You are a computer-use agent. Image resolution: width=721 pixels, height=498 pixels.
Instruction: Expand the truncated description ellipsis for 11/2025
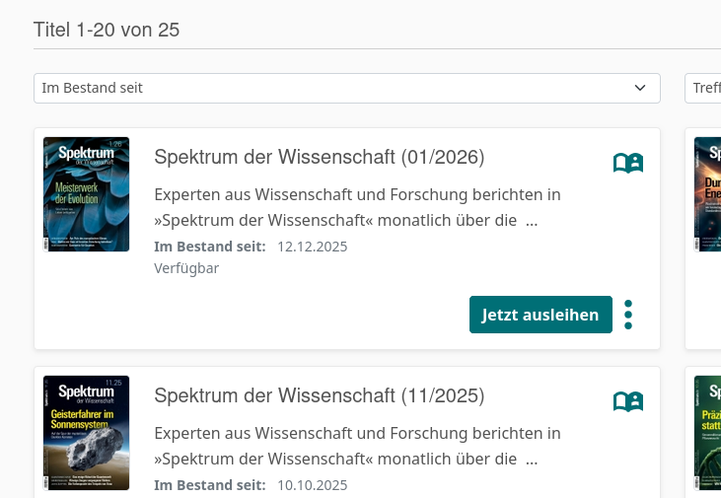click(x=532, y=460)
